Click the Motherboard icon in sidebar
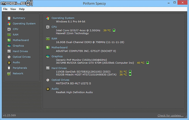The height and width of the screenshot is (120, 189). [x=9, y=40]
